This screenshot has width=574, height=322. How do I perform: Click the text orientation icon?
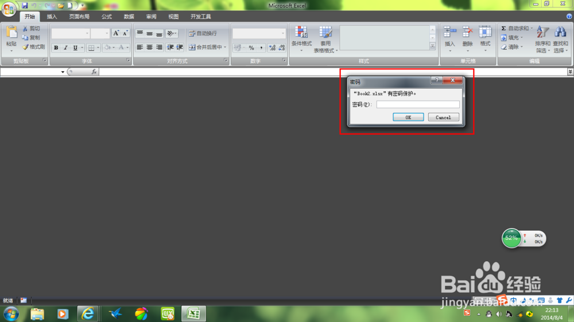click(171, 33)
